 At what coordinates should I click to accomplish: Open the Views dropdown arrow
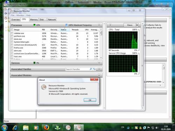[137, 25]
